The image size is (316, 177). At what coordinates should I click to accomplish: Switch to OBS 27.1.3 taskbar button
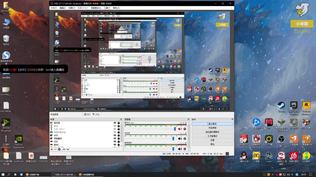tap(64, 175)
